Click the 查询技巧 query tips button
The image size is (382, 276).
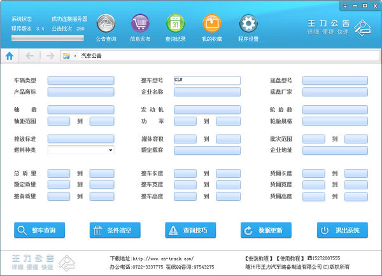pos(190,230)
